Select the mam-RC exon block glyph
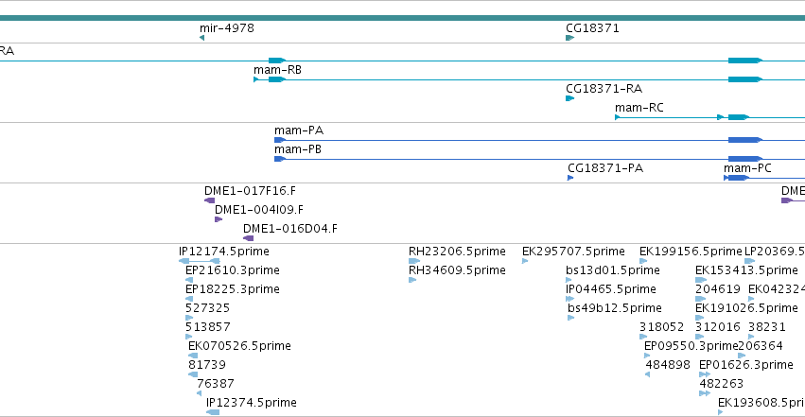The width and height of the screenshot is (805, 417). (x=738, y=117)
